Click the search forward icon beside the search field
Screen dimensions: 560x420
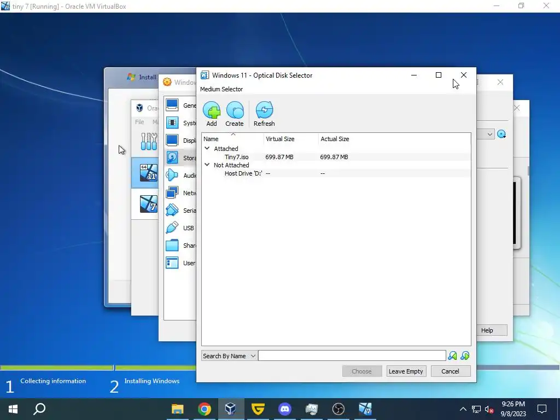pos(465,355)
